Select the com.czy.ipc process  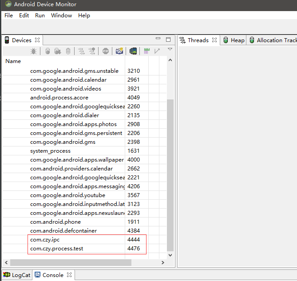pyautogui.click(x=45, y=240)
